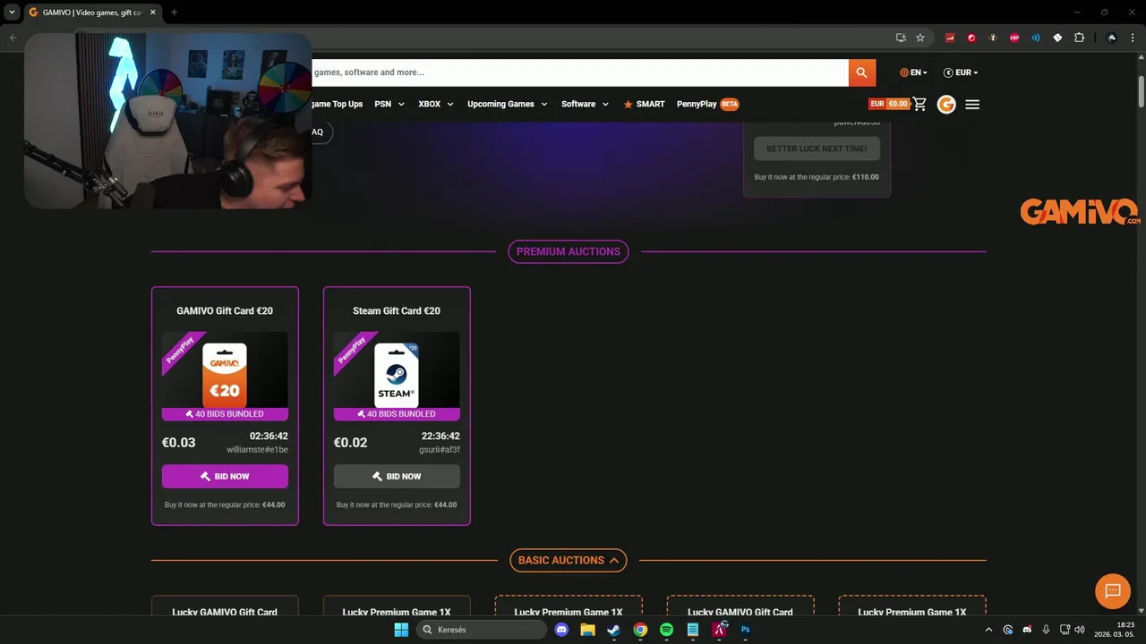Bookmark this page with the star icon

(920, 38)
